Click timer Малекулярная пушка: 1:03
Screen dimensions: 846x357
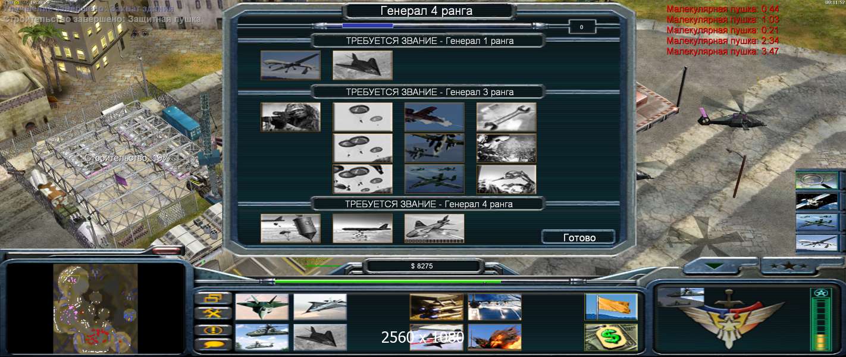pos(723,20)
